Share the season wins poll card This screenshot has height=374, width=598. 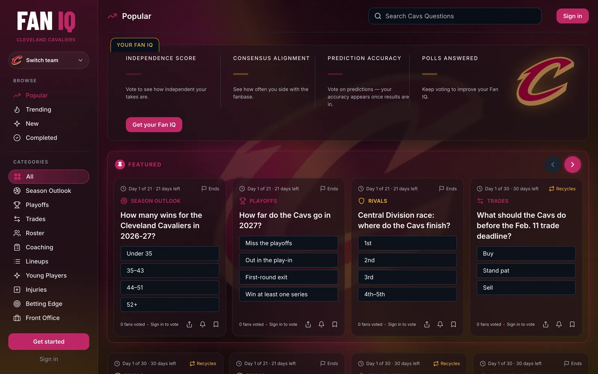tap(189, 324)
